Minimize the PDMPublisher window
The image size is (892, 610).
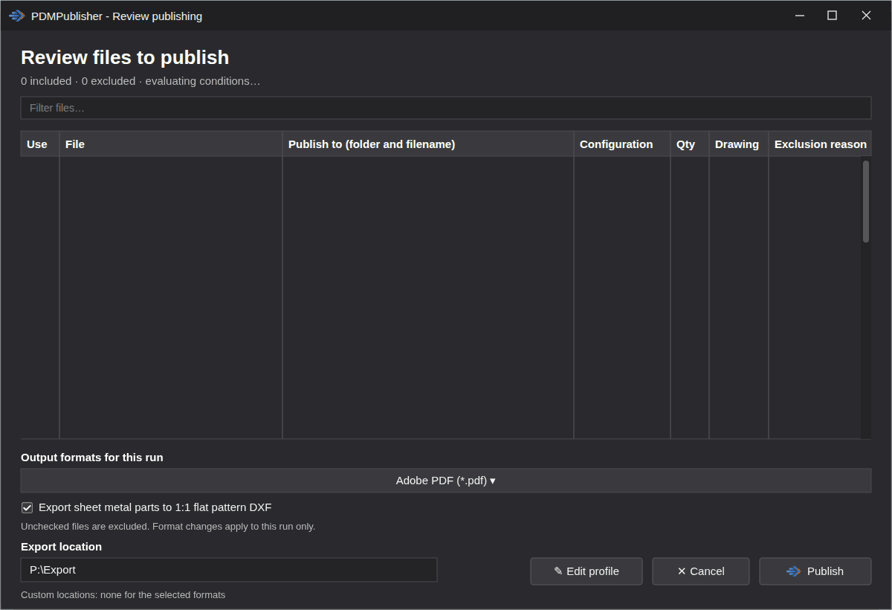click(x=800, y=16)
